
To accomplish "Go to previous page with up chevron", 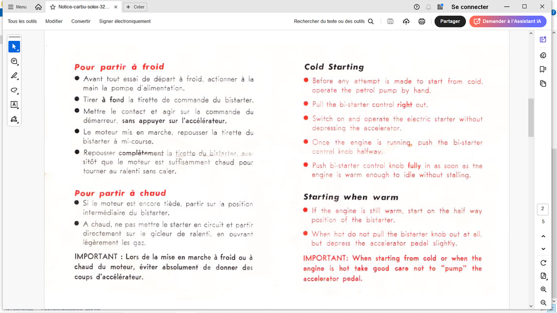I will point(543,236).
